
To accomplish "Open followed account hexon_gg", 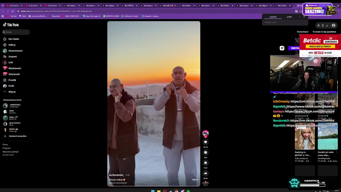I will (14, 130).
